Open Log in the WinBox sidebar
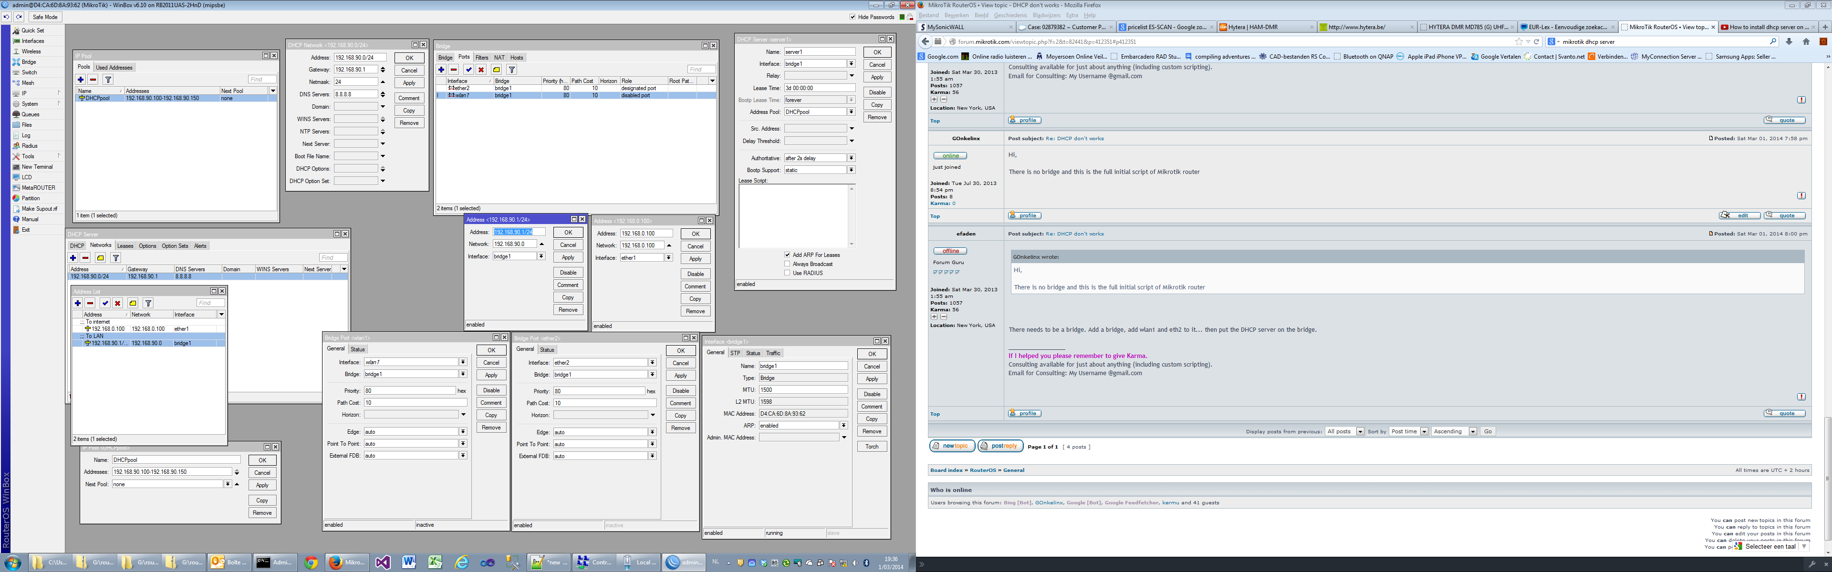The height and width of the screenshot is (572, 1832). coord(26,135)
